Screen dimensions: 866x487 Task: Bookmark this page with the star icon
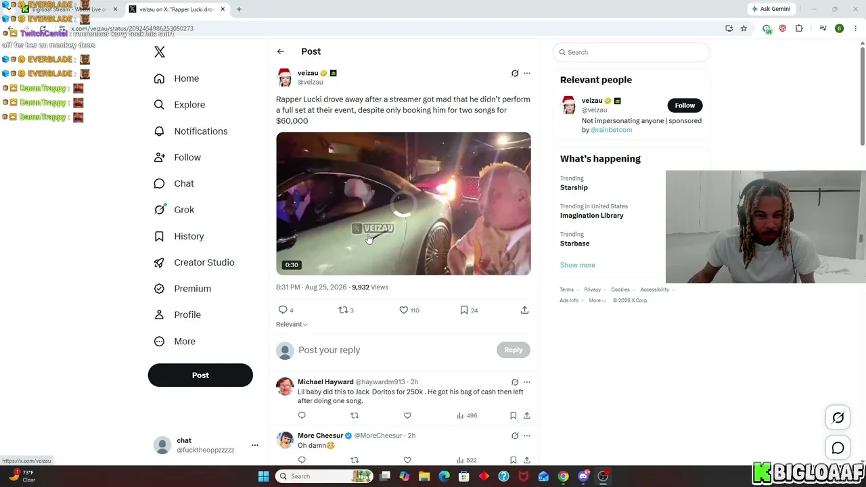(x=744, y=28)
